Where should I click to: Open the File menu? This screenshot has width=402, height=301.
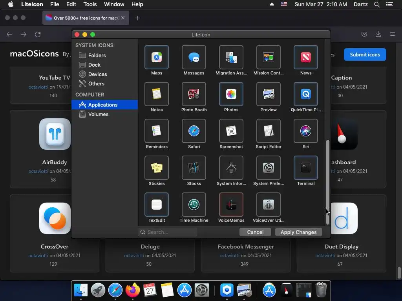tap(54, 4)
